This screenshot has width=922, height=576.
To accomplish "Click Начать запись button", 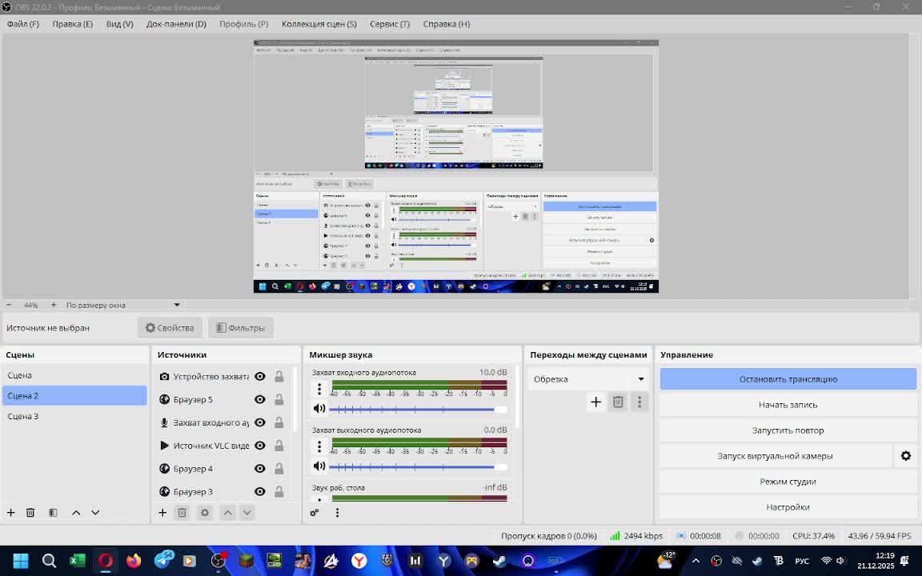I will click(788, 405).
